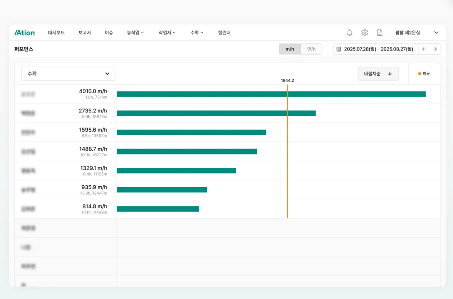The height and width of the screenshot is (299, 453).
Task: Toggle the 평균 average legend
Action: pos(424,74)
